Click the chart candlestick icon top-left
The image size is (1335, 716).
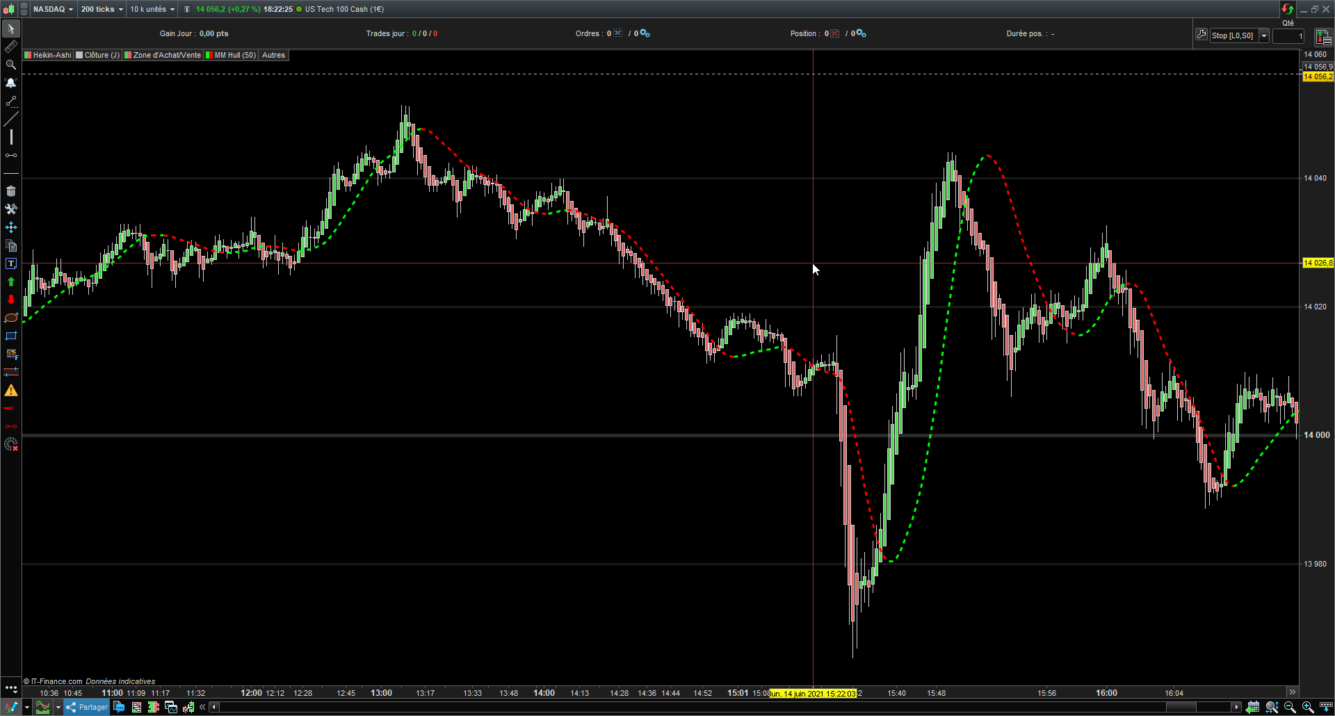(8, 9)
